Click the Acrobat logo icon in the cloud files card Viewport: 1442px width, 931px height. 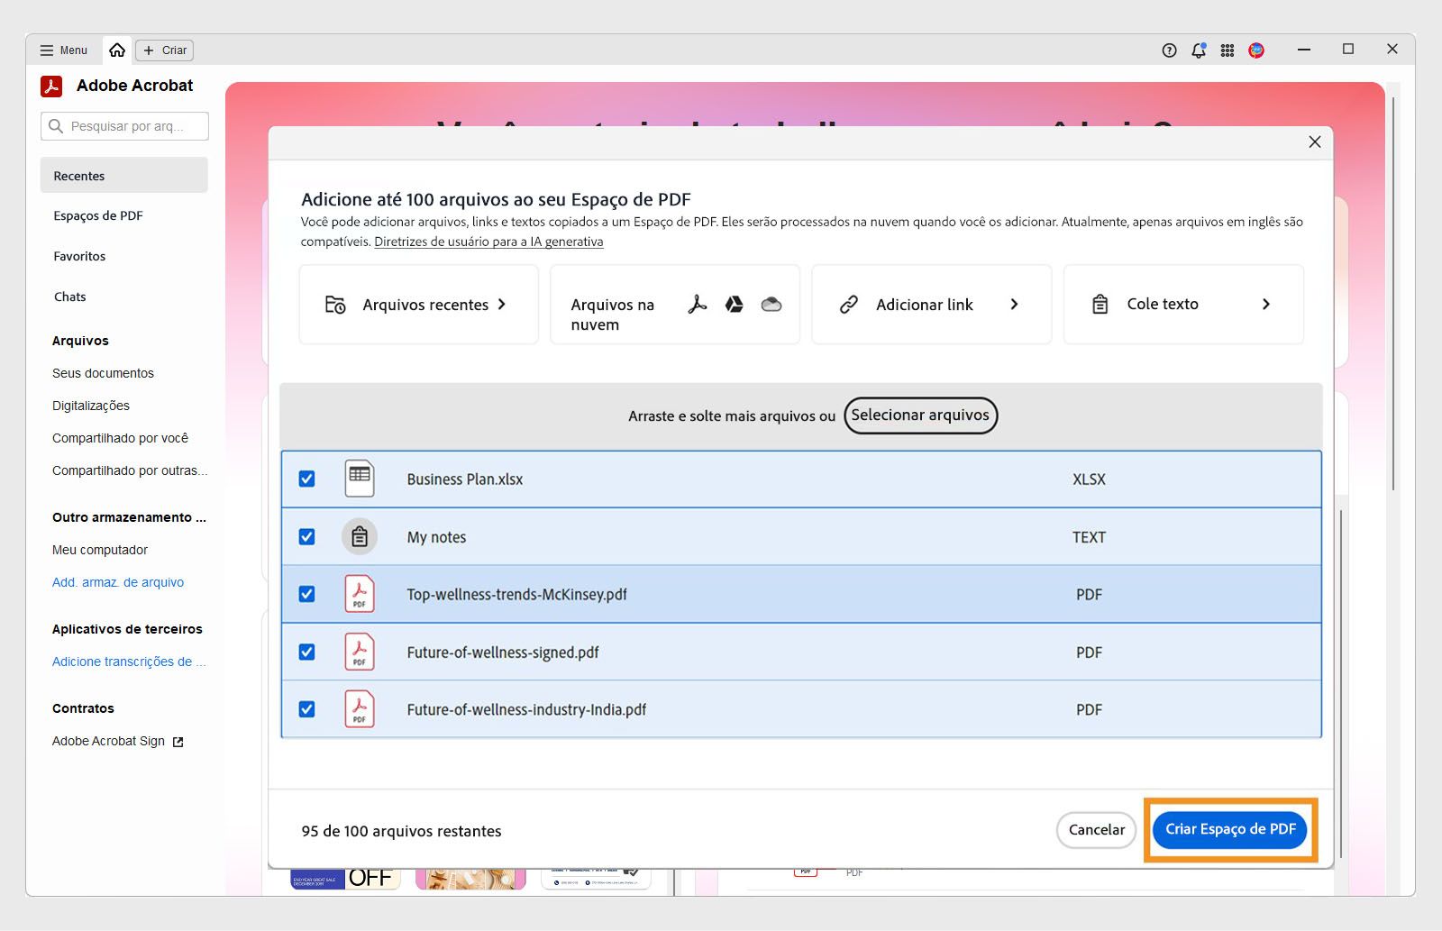(695, 305)
